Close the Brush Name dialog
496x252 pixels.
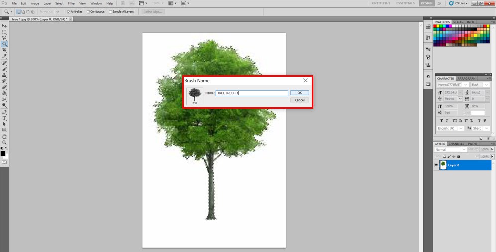click(x=305, y=80)
